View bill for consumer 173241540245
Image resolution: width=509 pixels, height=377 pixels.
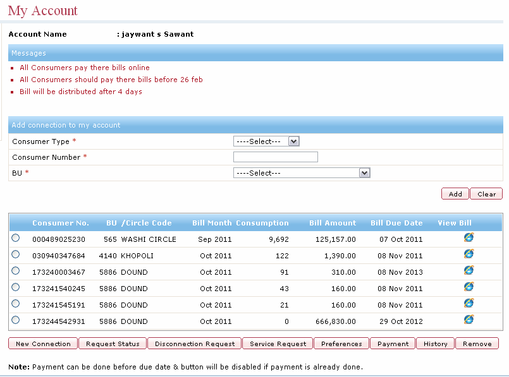coord(469,286)
